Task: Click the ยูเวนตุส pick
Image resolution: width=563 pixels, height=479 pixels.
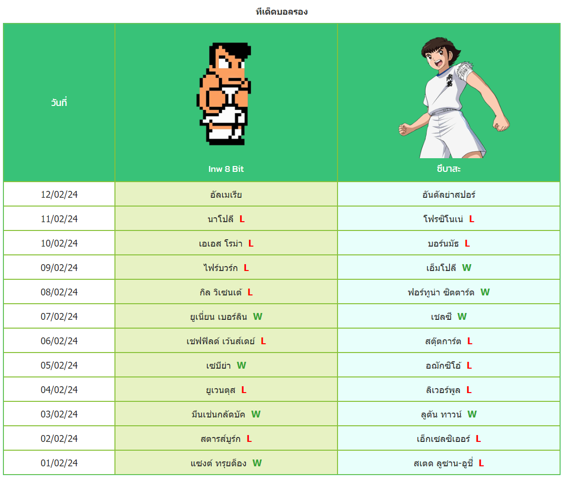Action: [x=221, y=390]
